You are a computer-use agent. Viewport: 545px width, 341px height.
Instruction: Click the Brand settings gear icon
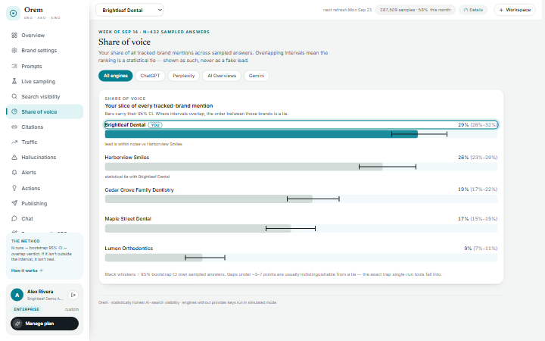pyautogui.click(x=14, y=51)
